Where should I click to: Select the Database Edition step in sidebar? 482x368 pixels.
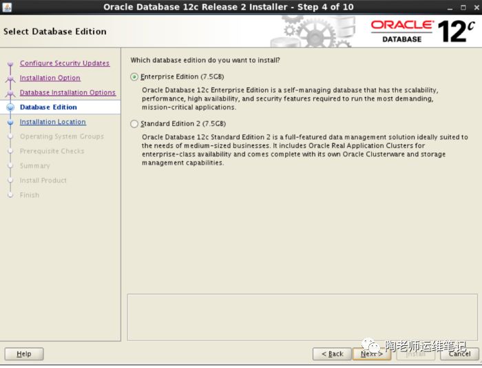coord(48,107)
